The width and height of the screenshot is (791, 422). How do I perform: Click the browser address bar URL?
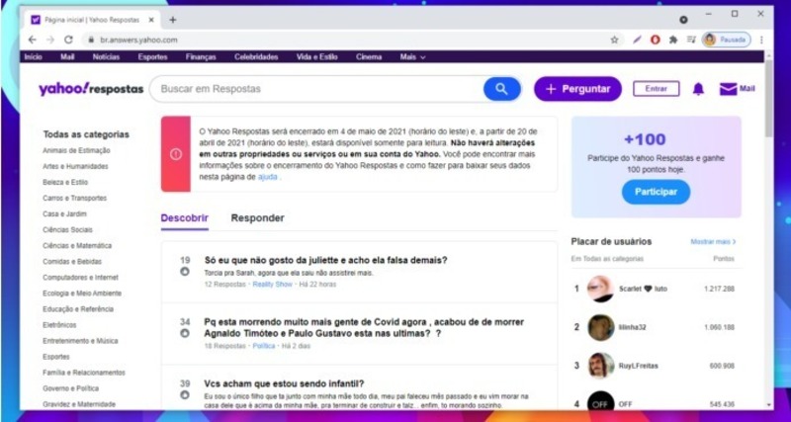138,40
